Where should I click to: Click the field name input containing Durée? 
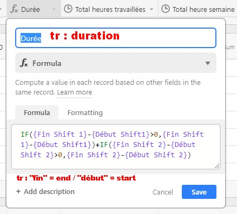coord(116,38)
